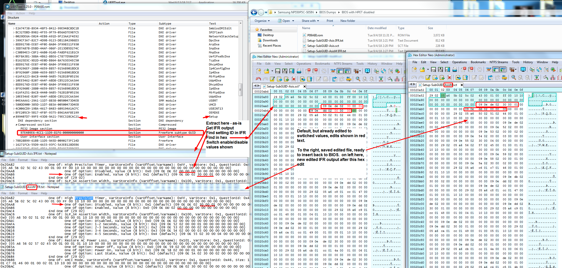This screenshot has height=268, width=562.
Task: Collapse the 899407D7-99FE Setup file node in UEFITool
Action: pos(14,117)
